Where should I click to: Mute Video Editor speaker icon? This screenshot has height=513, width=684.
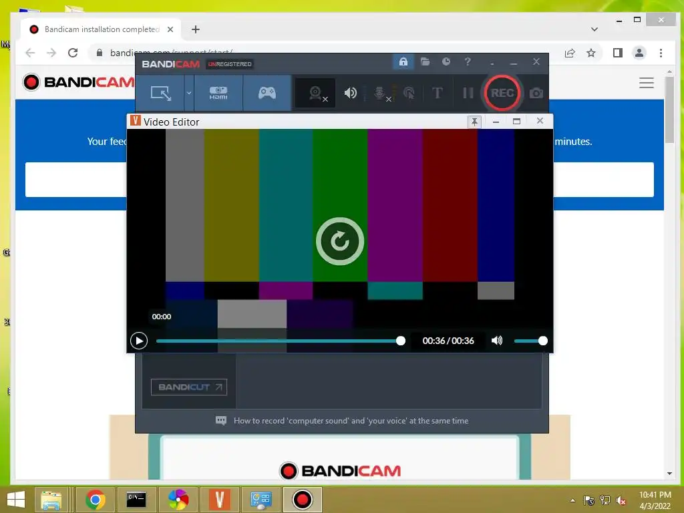(x=497, y=341)
